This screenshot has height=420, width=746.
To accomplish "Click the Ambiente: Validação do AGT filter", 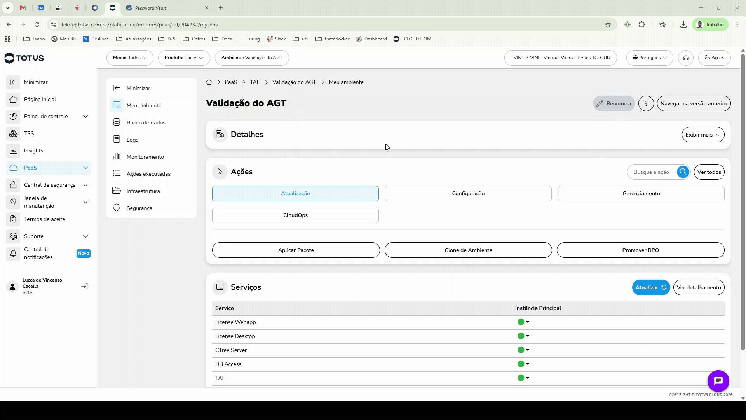I will (252, 58).
